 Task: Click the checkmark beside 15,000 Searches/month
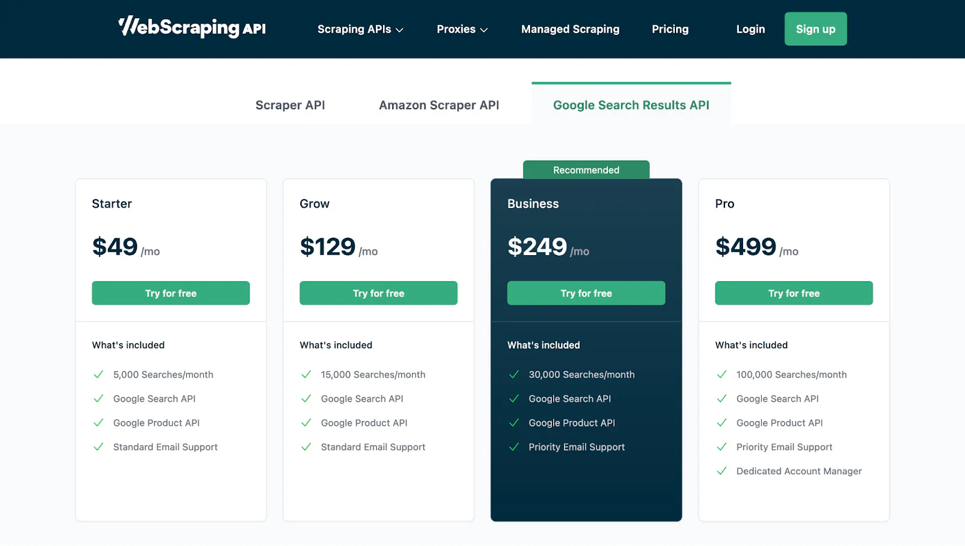tap(306, 375)
